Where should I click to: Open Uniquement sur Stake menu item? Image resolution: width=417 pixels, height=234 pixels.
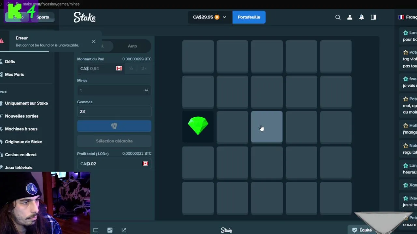click(26, 103)
